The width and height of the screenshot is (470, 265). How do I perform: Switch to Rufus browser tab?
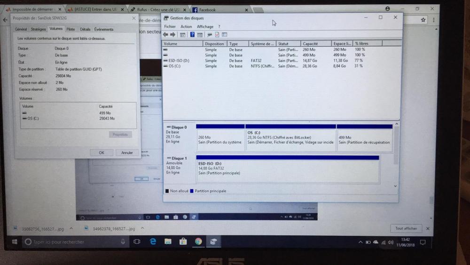click(x=158, y=9)
